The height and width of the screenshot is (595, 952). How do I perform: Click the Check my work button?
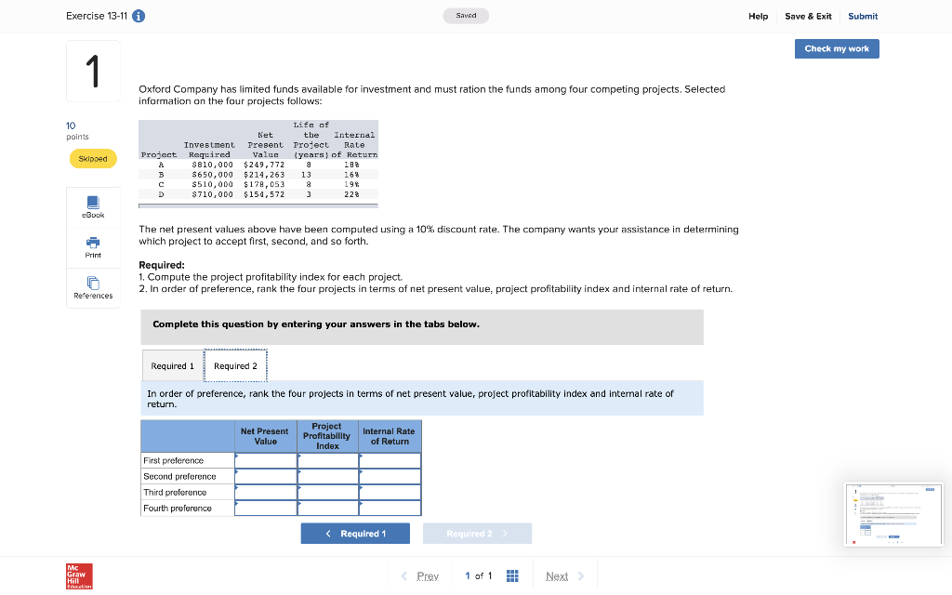coord(836,48)
